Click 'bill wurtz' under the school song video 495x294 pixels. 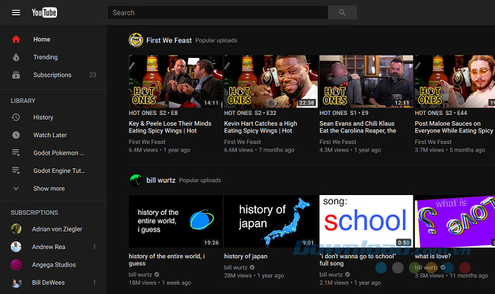331,275
